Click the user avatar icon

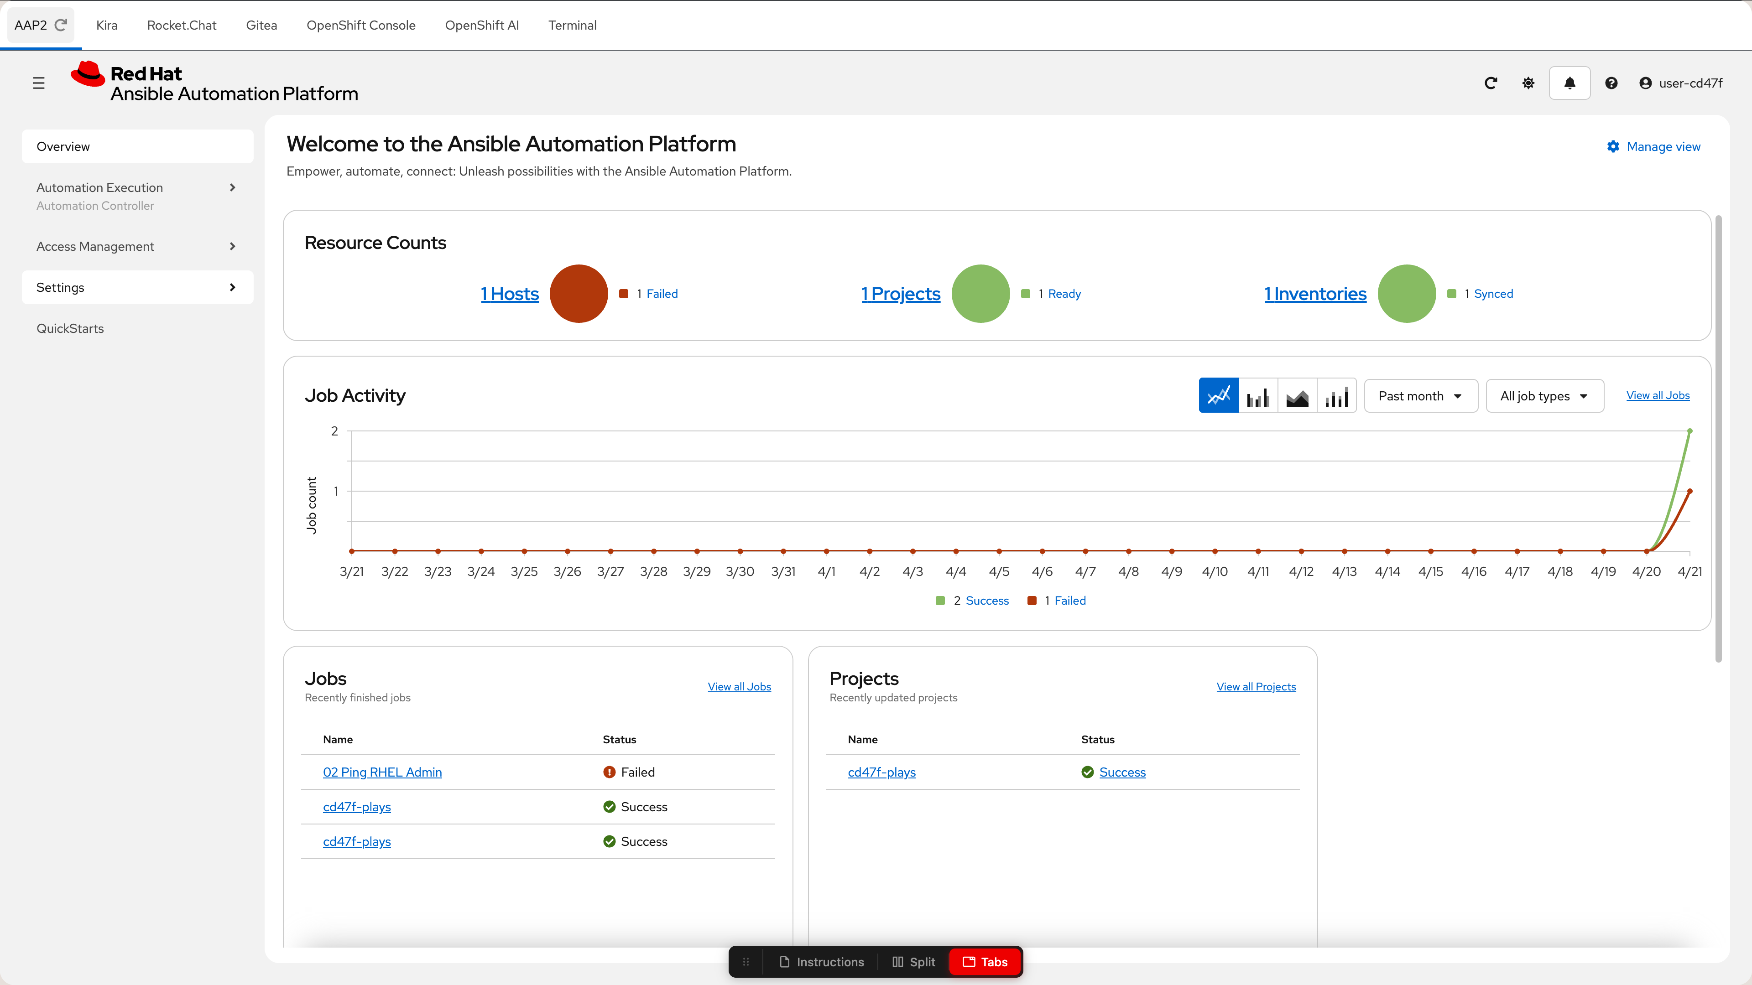1645,83
